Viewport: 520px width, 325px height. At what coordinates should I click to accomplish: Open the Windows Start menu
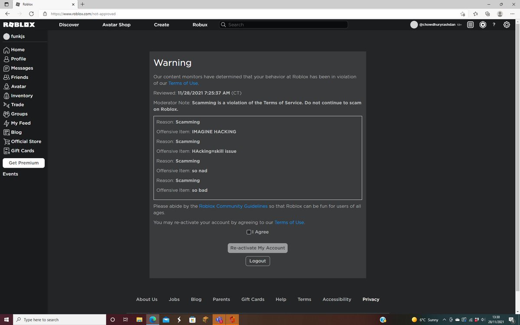tap(6, 320)
